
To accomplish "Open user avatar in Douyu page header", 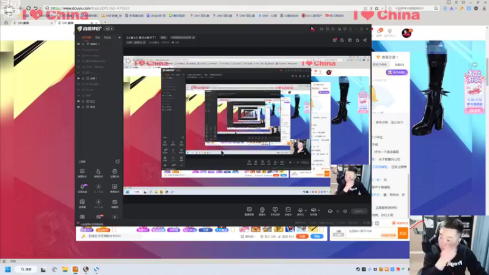I will click(x=406, y=33).
